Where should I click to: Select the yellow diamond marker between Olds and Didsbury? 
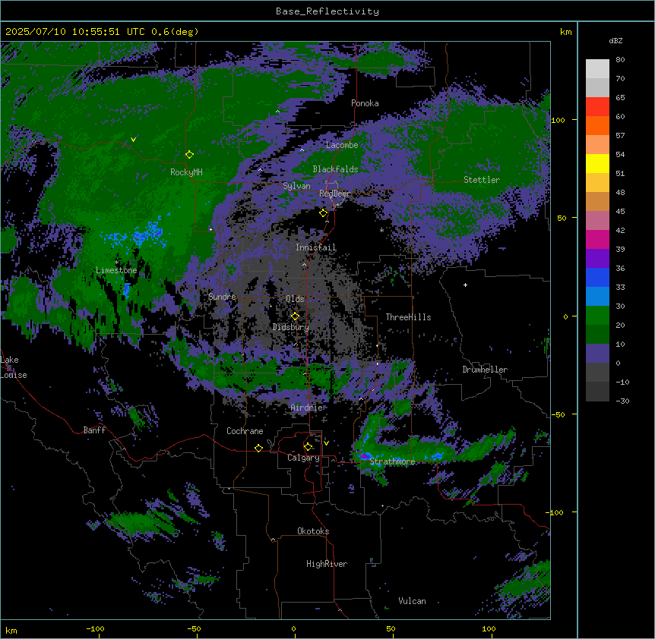pos(295,316)
